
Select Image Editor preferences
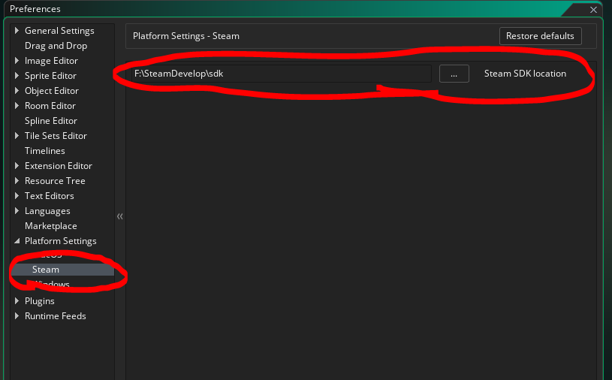coord(51,61)
